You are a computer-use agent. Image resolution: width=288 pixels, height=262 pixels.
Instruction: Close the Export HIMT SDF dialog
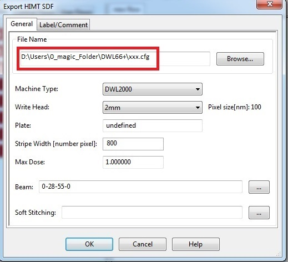tap(270, 4)
